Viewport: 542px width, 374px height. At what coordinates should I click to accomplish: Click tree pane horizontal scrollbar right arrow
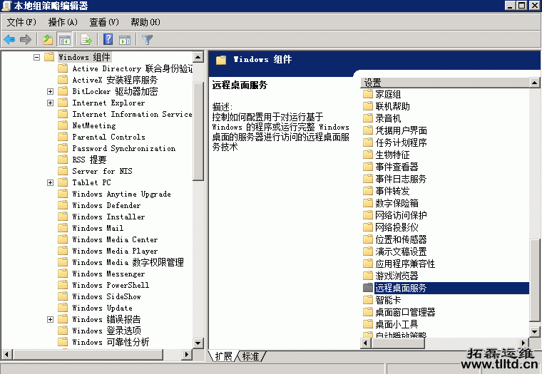(187, 354)
